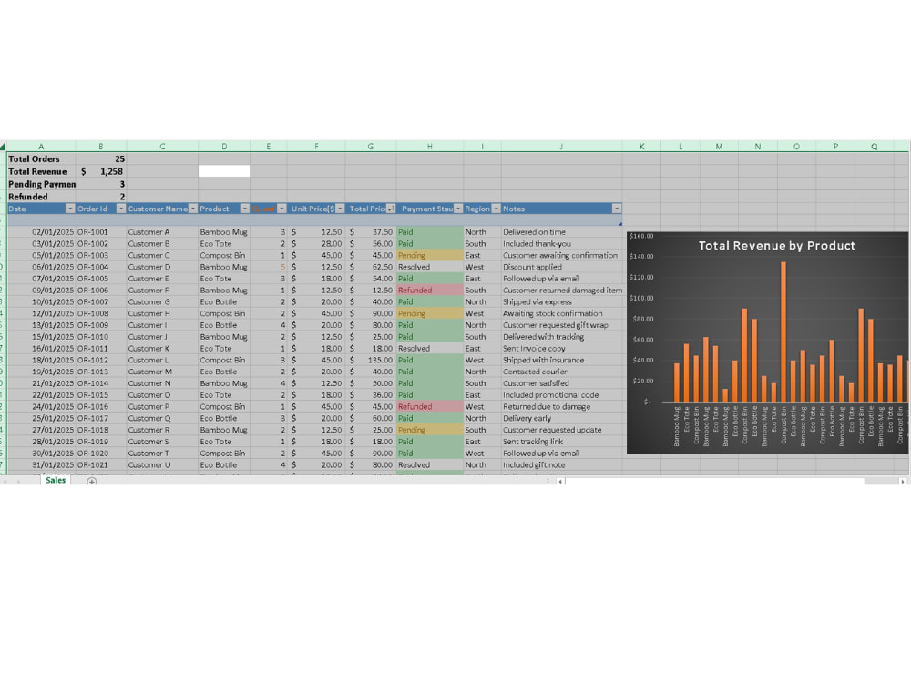911x683 pixels.
Task: Select column H header
Action: tap(430, 147)
